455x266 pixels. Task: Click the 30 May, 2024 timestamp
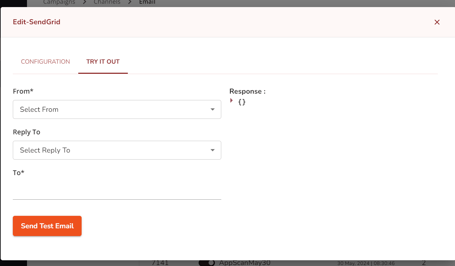click(x=366, y=263)
